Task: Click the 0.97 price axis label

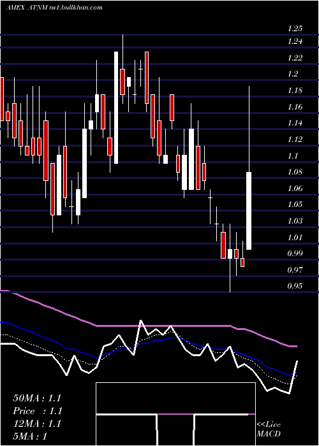Action: 295,270
